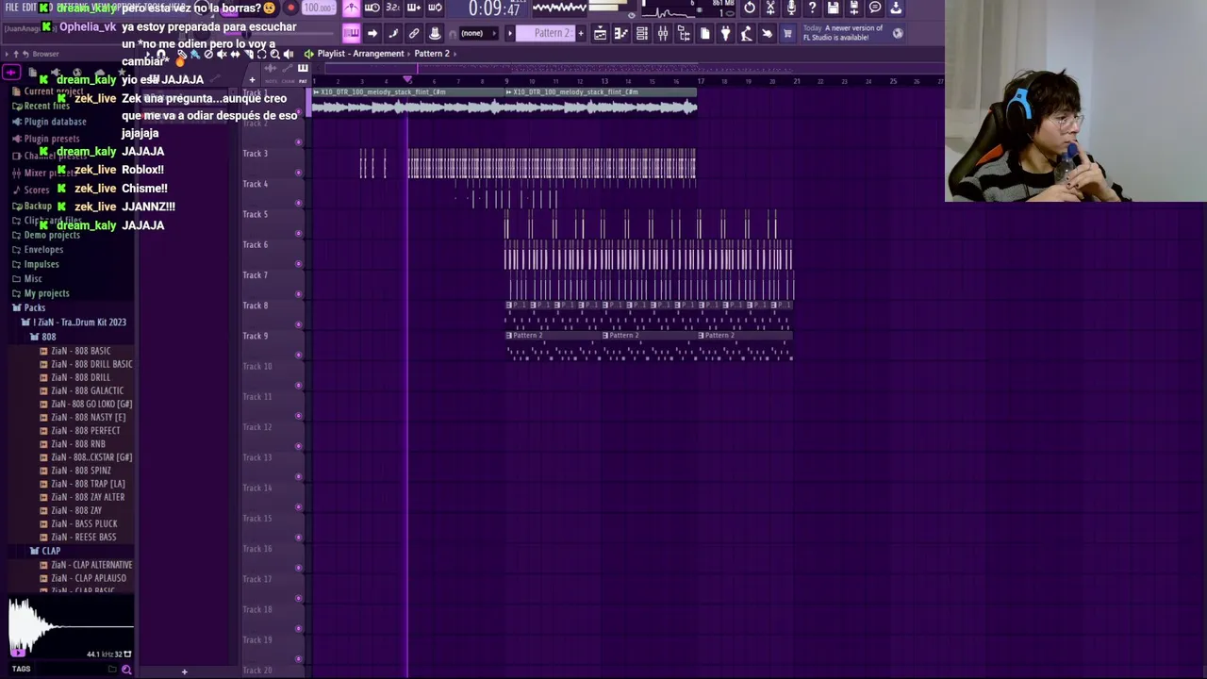1207x679 pixels.
Task: Click the undo history round-arrow icon
Action: [x=750, y=8]
